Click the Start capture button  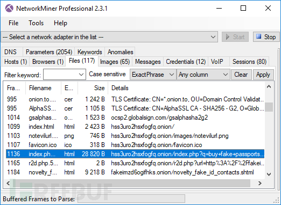click(235, 37)
